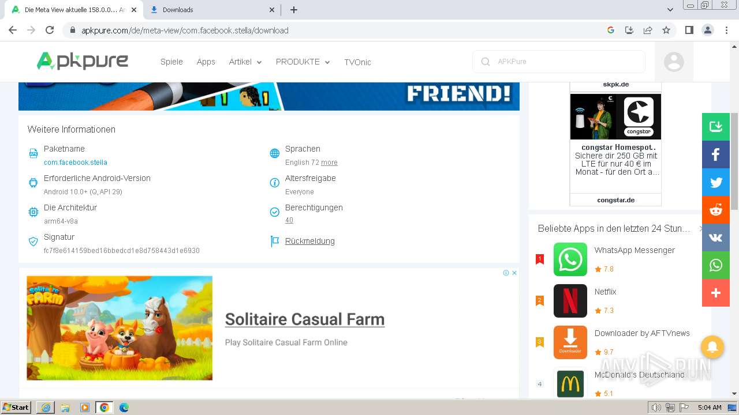Close the Solitaire ad with X
Viewport: 739px width, 415px height.
pos(514,273)
